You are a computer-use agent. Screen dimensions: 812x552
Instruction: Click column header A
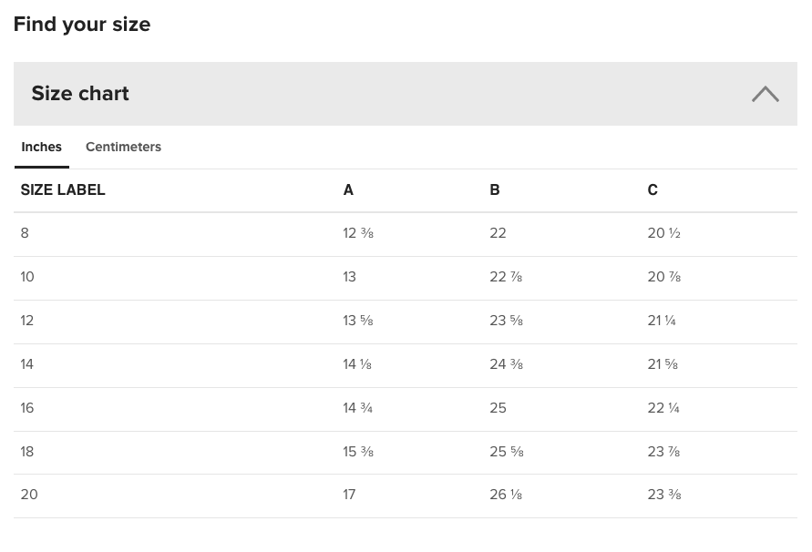click(348, 190)
